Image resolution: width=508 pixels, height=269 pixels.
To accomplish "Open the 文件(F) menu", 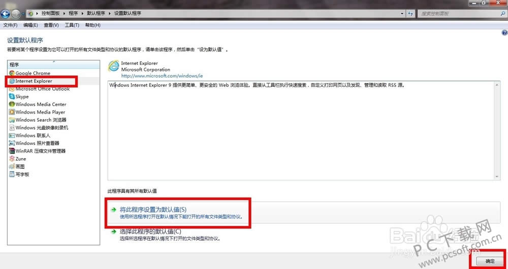I will click(x=10, y=25).
